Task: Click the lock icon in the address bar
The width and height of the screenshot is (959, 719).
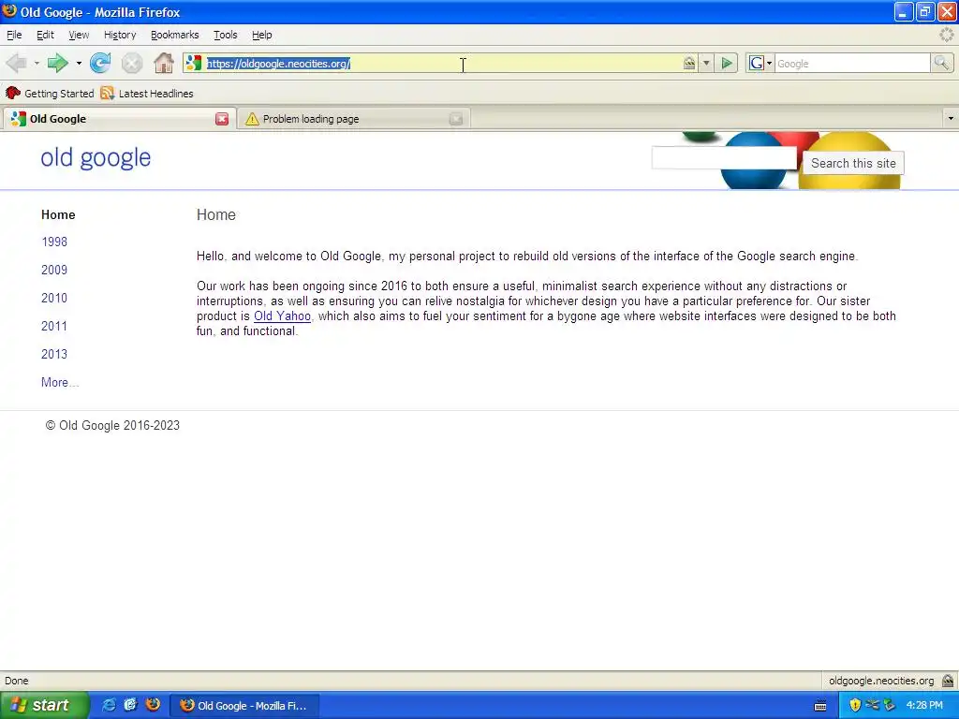Action: coord(689,63)
